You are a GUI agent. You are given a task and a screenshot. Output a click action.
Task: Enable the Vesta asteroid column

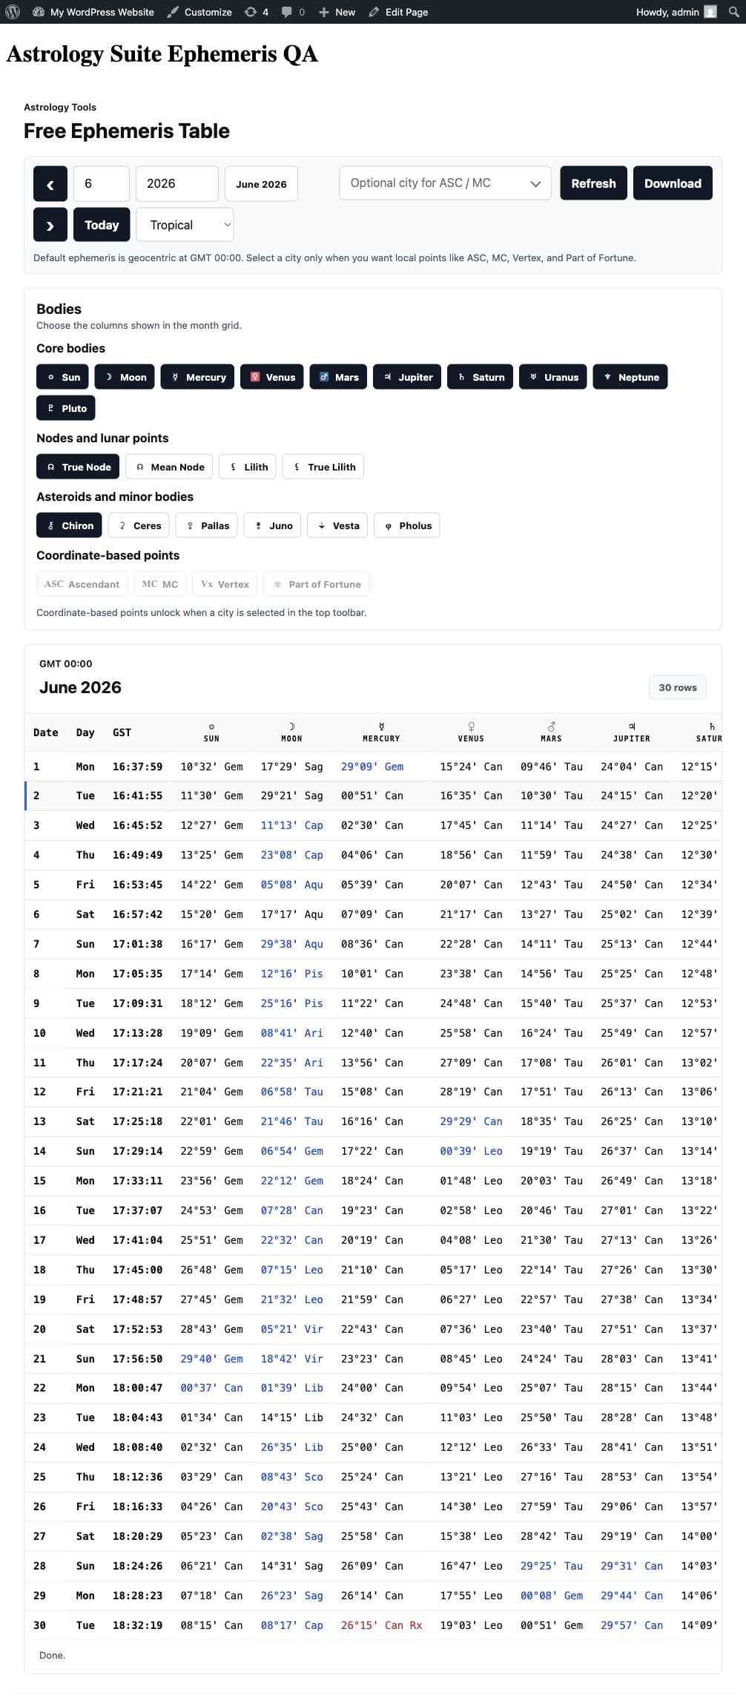[338, 525]
